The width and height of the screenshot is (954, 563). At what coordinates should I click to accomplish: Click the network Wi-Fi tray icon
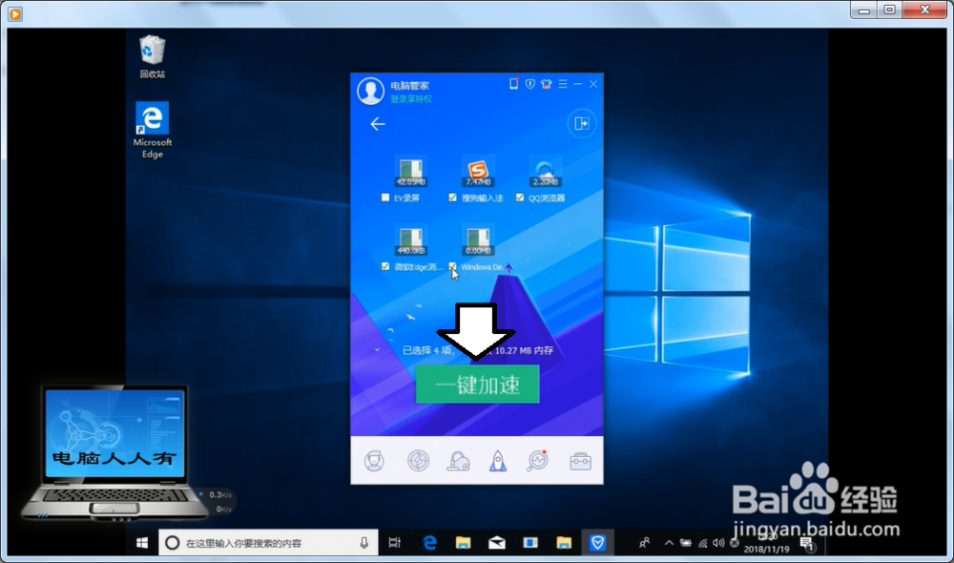703,543
